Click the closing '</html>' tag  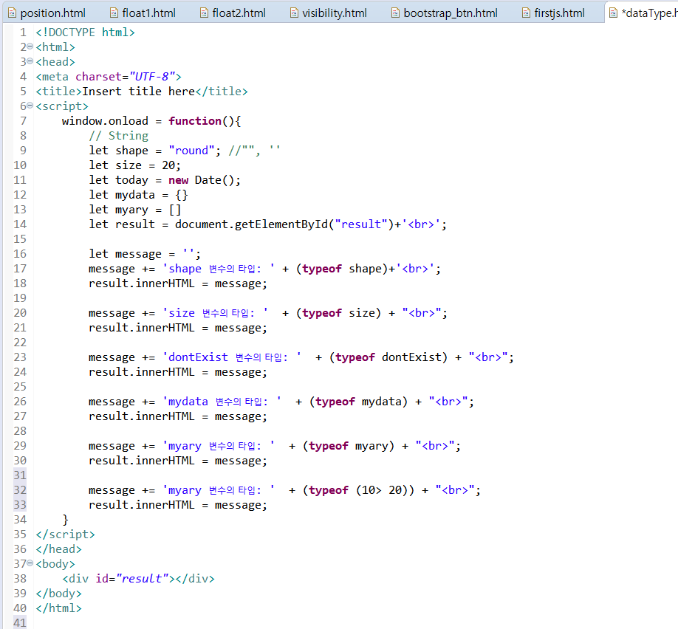[59, 608]
